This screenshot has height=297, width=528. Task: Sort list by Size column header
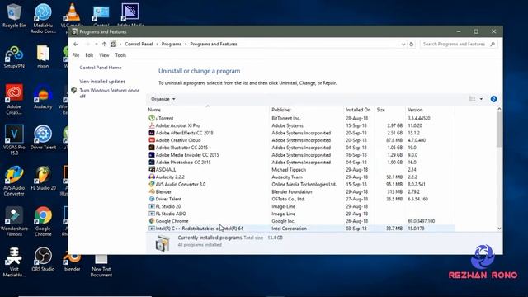pyautogui.click(x=389, y=110)
